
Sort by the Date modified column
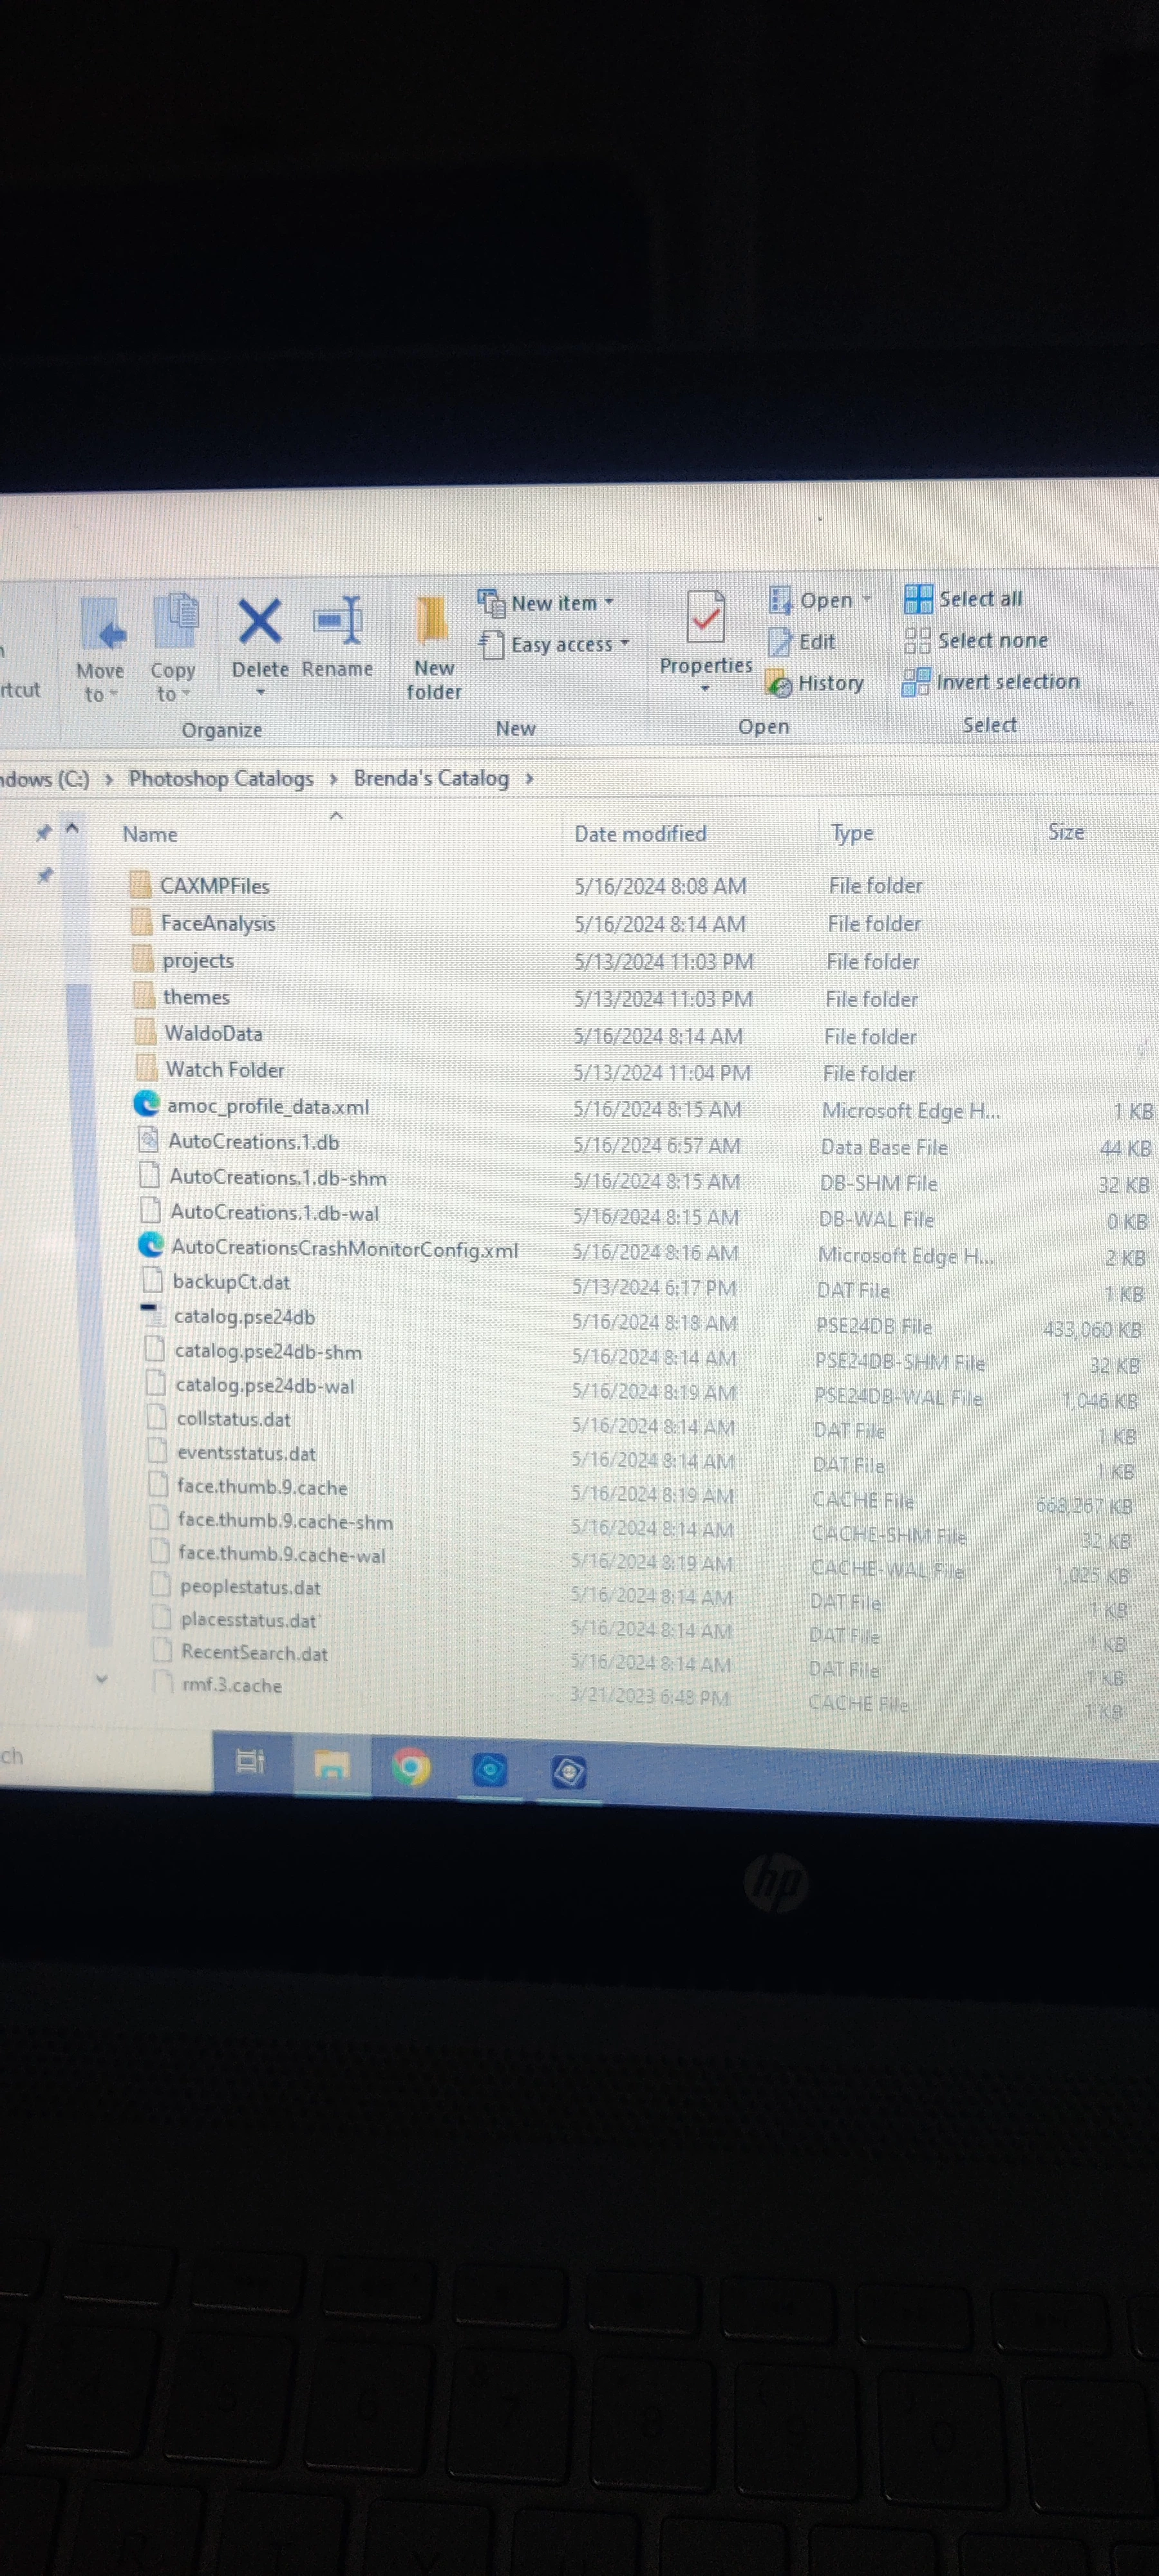pos(640,833)
